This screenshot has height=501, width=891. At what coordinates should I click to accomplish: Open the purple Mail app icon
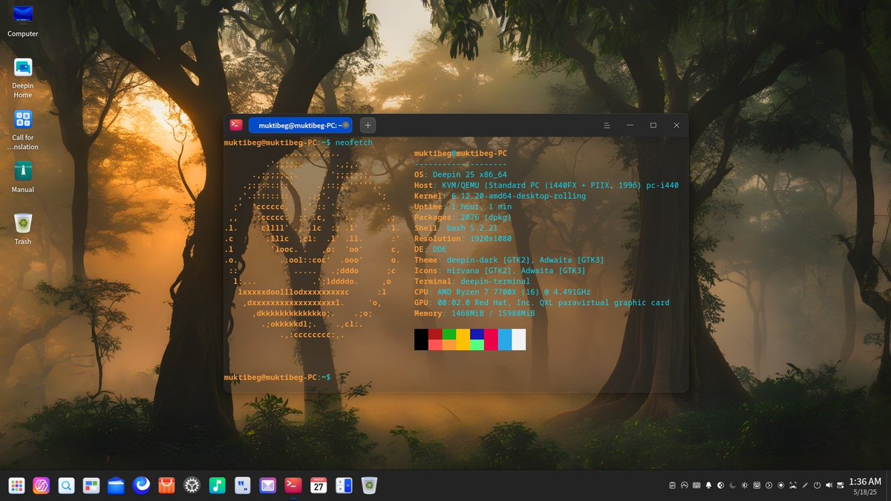[267, 485]
